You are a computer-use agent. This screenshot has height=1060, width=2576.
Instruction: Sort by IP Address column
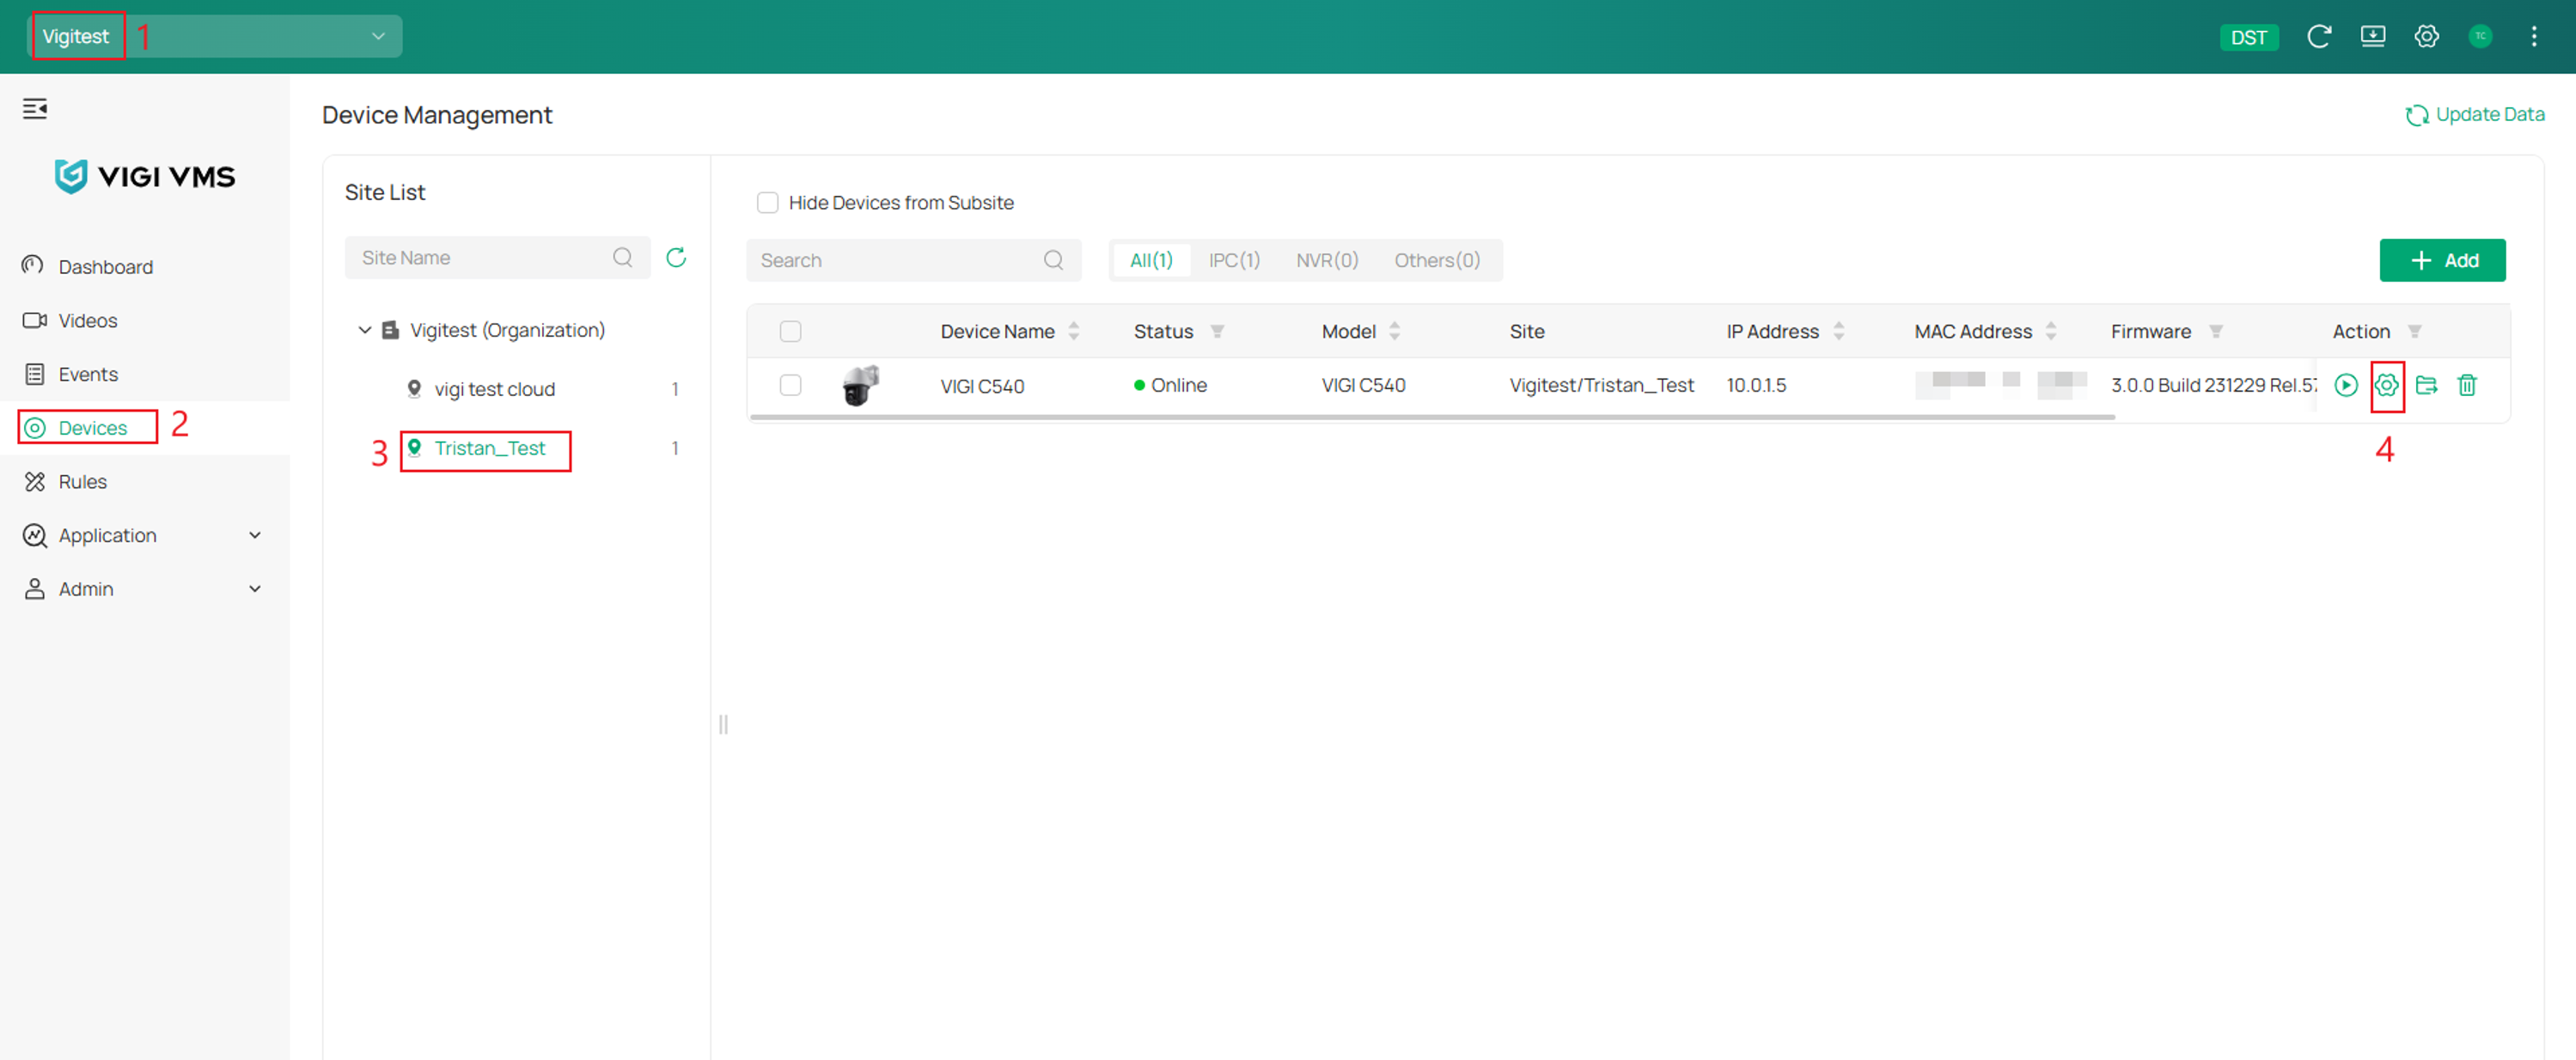coord(1839,331)
